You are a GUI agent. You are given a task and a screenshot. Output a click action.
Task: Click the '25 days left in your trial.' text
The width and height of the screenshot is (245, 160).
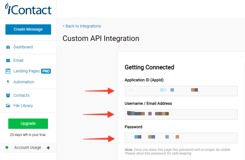tap(28, 135)
